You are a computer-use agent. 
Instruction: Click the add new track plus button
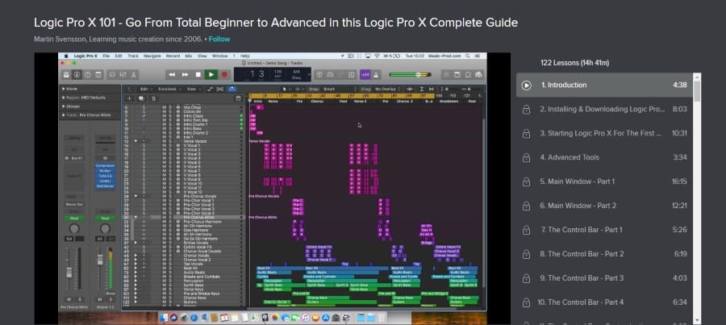[x=129, y=98]
